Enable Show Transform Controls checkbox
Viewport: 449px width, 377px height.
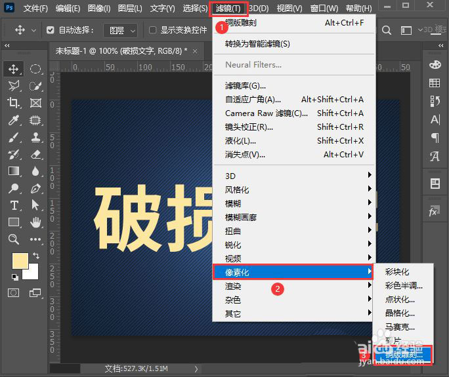tap(153, 30)
